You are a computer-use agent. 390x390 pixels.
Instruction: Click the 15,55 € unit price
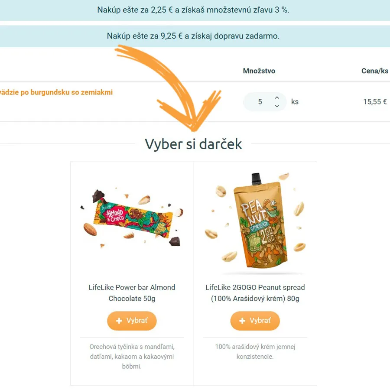[x=375, y=102]
